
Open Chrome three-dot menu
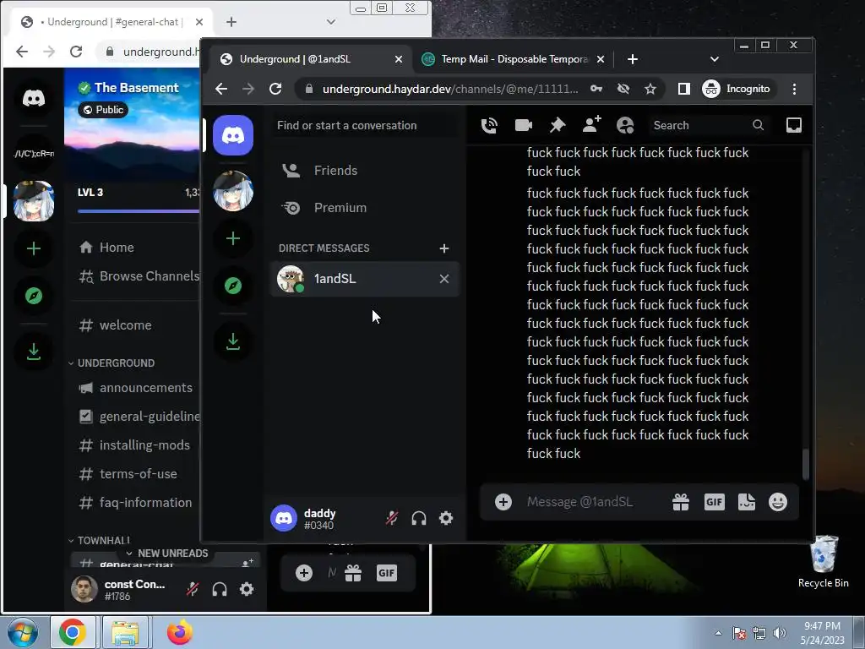pyautogui.click(x=794, y=89)
